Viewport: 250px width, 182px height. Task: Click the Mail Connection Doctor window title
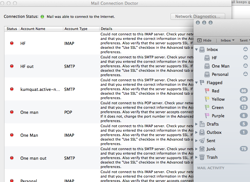coord(115,3)
